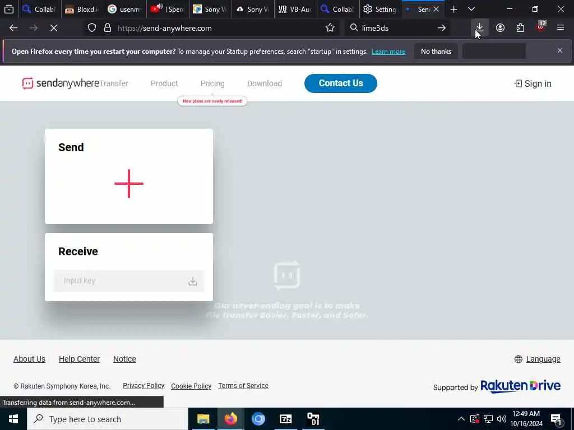Go back with the back arrow
The height and width of the screenshot is (430, 574).
click(13, 28)
